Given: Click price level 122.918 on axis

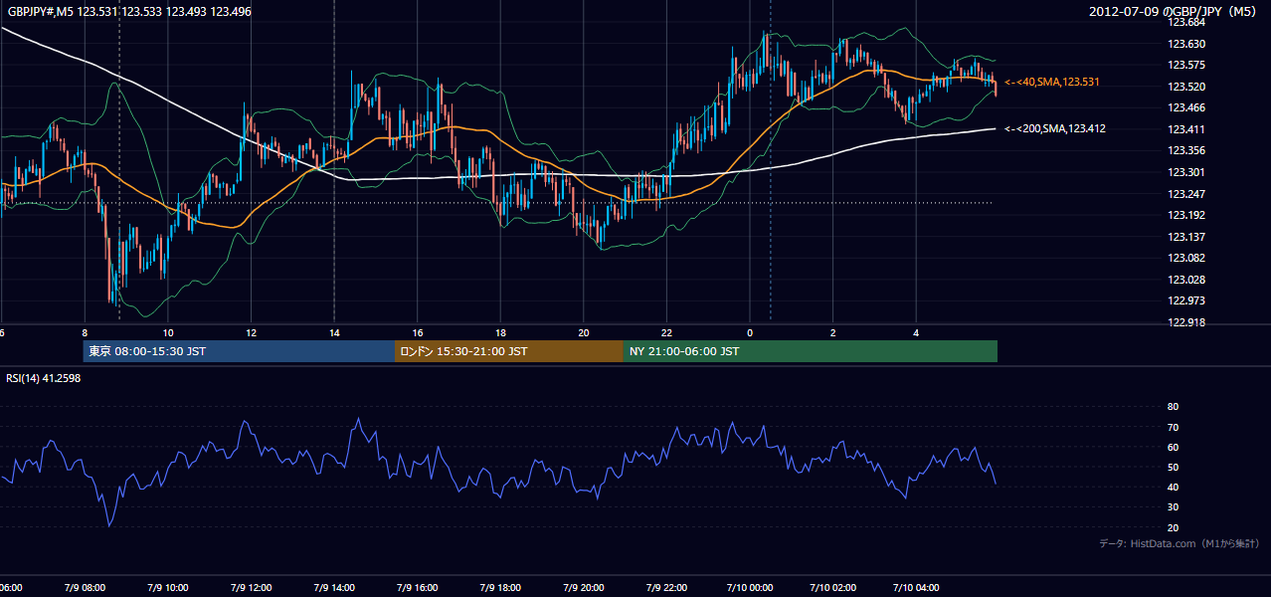Looking at the screenshot, I should click(1185, 322).
